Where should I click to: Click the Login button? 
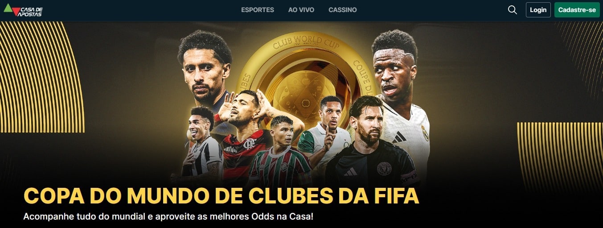[x=538, y=10]
